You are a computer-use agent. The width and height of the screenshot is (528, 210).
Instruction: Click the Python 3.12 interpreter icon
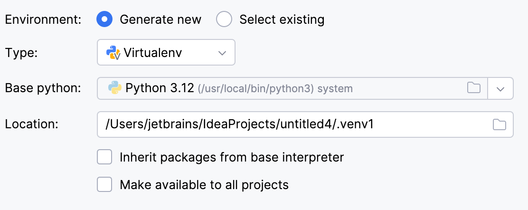(x=115, y=88)
